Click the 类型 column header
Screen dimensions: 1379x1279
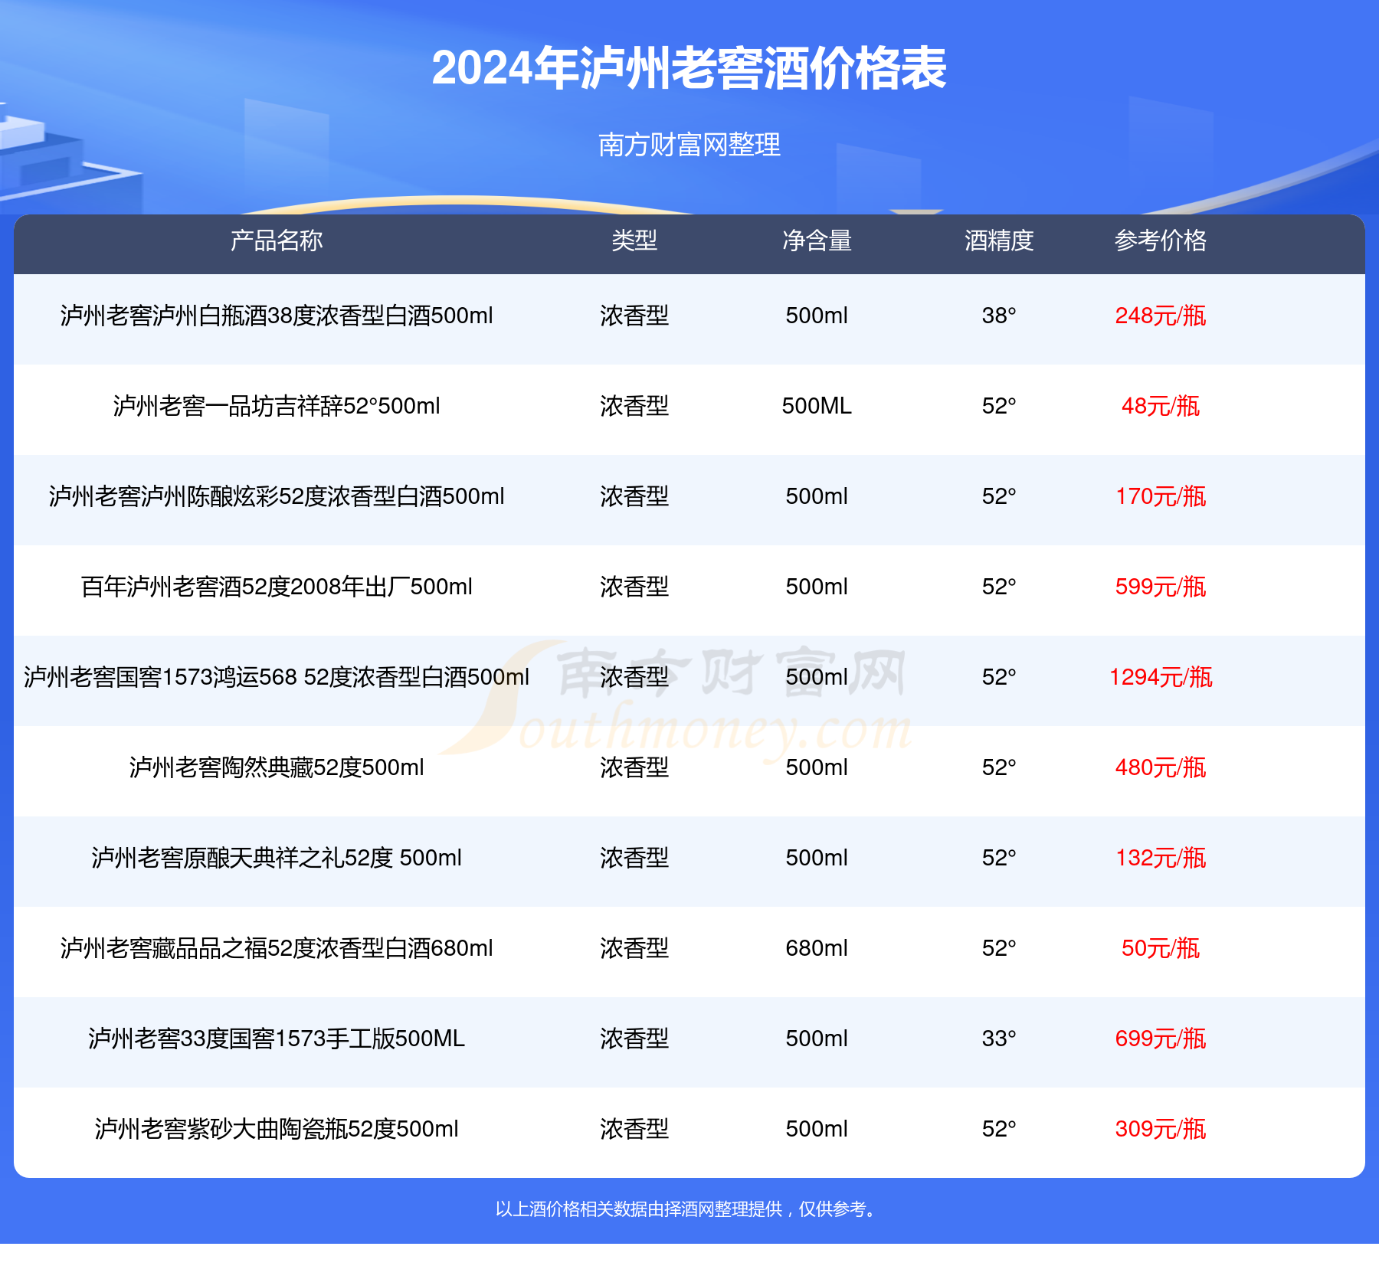tap(634, 240)
